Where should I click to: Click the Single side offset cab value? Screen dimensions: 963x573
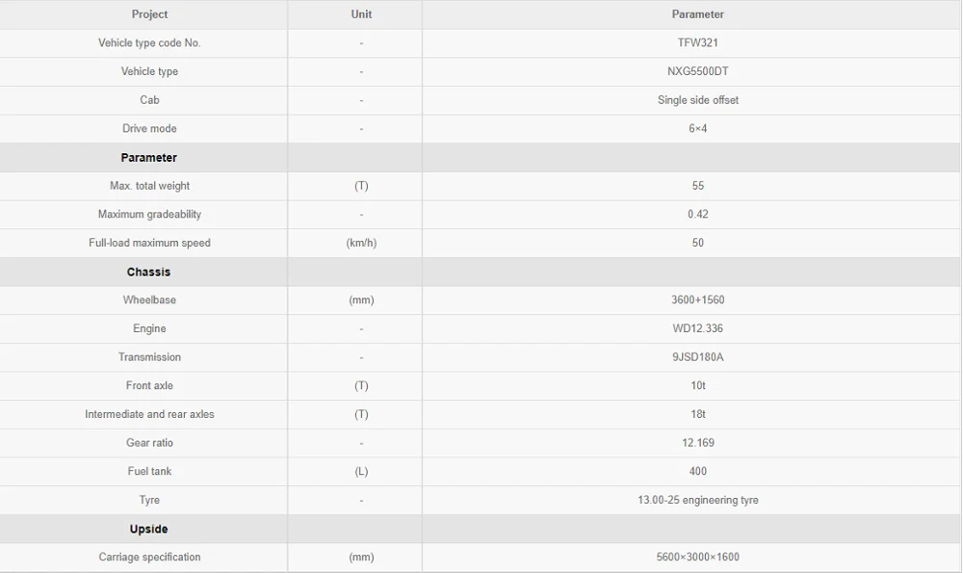point(697,100)
